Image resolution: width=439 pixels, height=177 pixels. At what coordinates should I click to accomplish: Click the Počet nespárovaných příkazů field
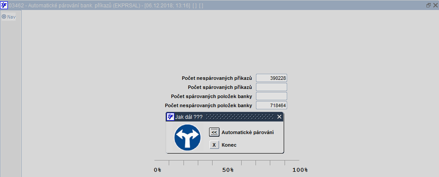click(272, 78)
